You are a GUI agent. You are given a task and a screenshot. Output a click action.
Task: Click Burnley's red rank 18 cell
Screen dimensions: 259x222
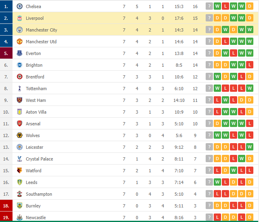6,205
